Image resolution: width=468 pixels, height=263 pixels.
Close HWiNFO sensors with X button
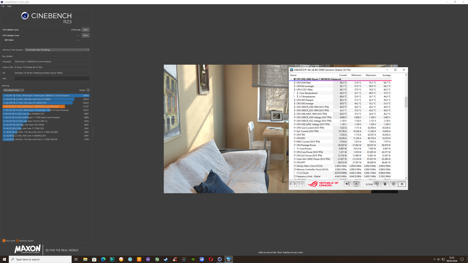402,184
